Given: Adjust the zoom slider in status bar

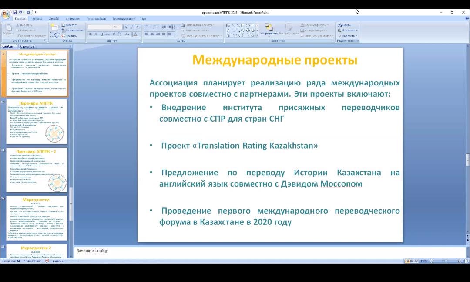Looking at the screenshot, I should [445, 261].
